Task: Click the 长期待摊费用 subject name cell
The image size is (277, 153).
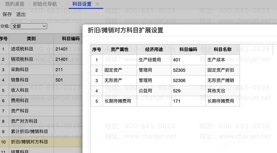Action: [222, 101]
